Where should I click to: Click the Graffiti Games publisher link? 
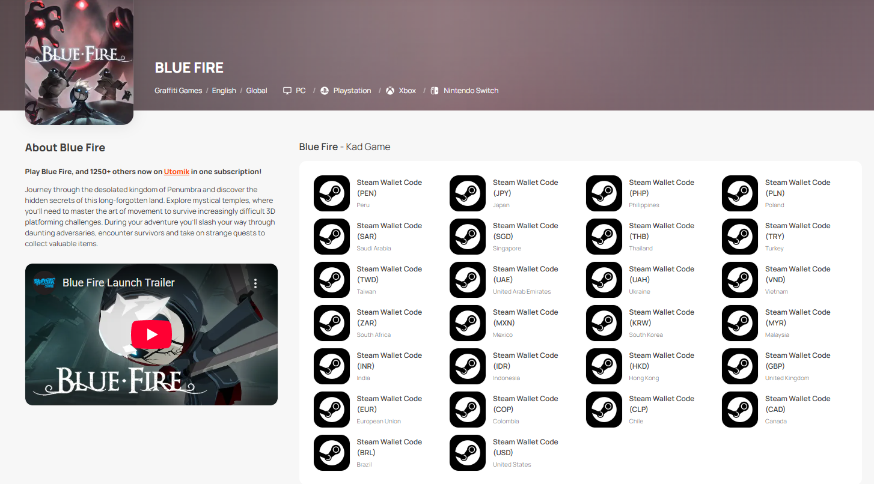coord(178,91)
